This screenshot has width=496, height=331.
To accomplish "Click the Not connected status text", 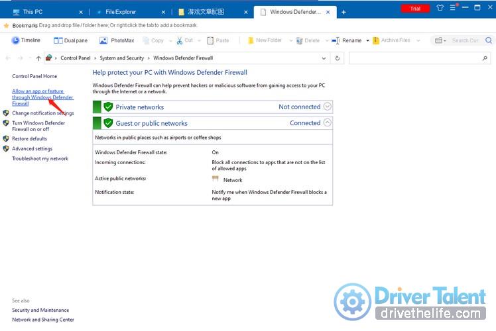I will tap(299, 107).
